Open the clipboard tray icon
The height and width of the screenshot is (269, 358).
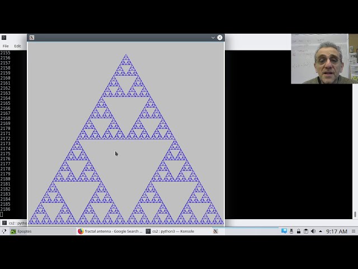coord(306,231)
